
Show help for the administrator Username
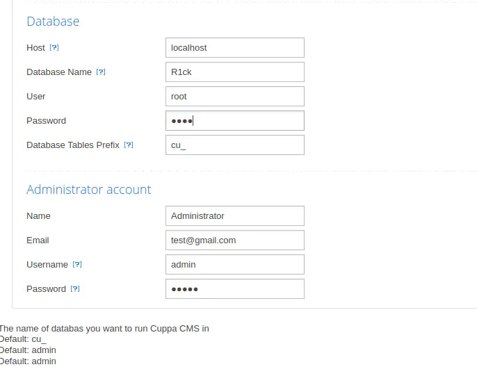pyautogui.click(x=77, y=265)
